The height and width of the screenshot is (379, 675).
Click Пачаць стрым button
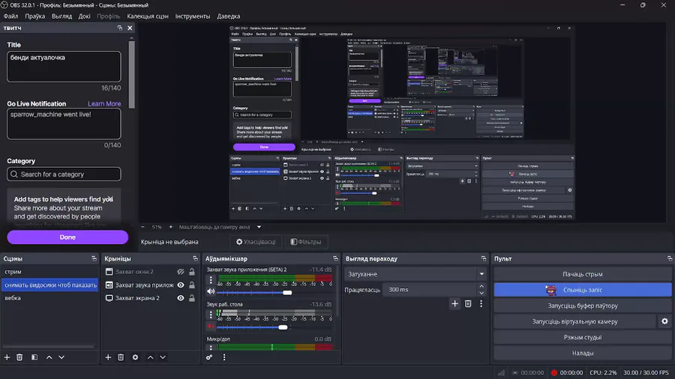coord(583,274)
